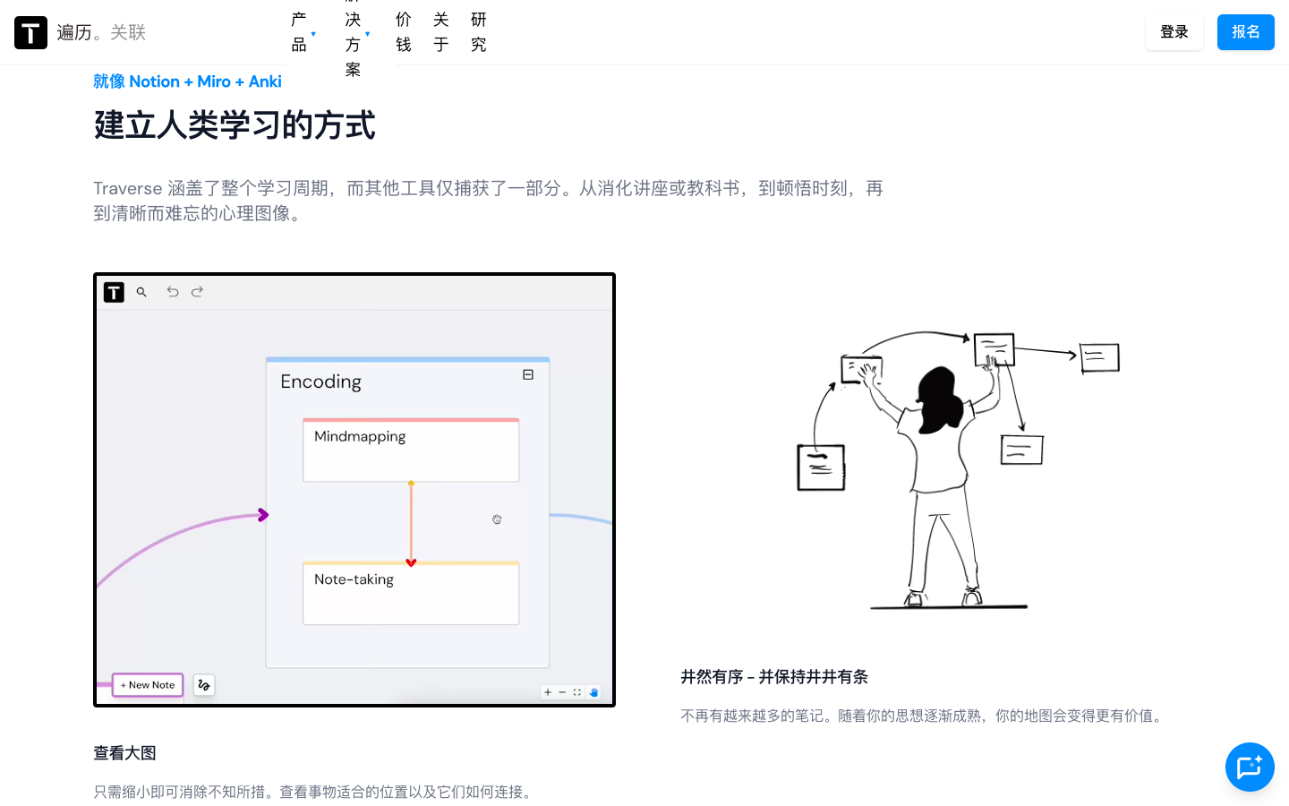
Task: Open the 价钱 menu item
Action: tap(404, 32)
